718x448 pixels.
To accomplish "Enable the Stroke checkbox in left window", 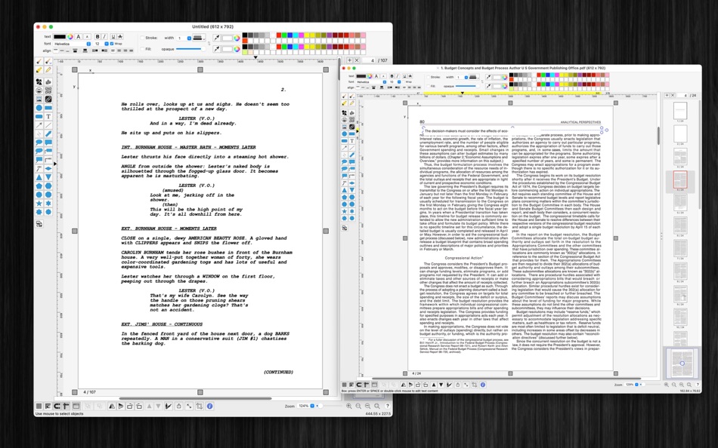I will 142,38.
